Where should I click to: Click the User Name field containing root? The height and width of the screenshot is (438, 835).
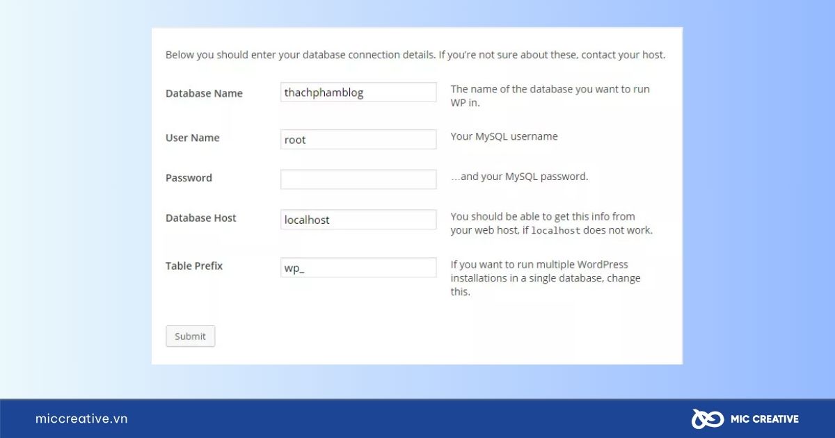tap(358, 139)
